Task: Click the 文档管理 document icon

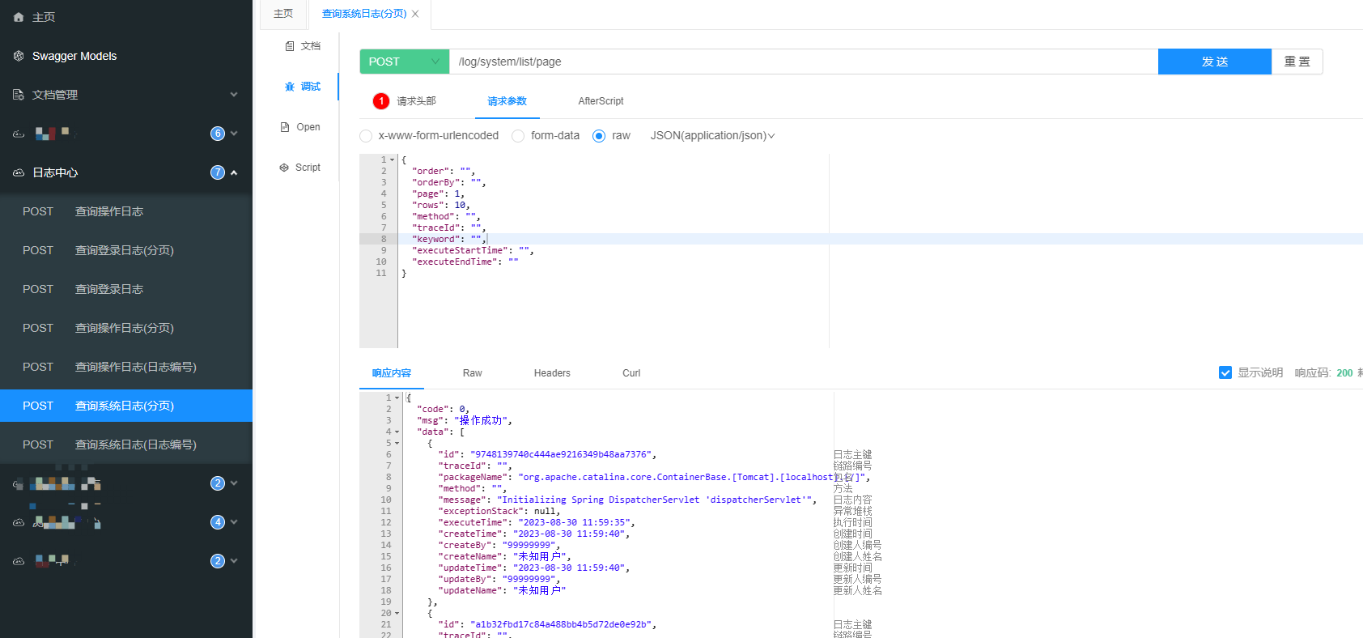Action: coord(19,95)
